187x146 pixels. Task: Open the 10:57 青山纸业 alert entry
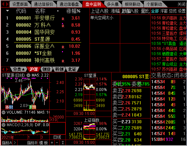coord(169,64)
